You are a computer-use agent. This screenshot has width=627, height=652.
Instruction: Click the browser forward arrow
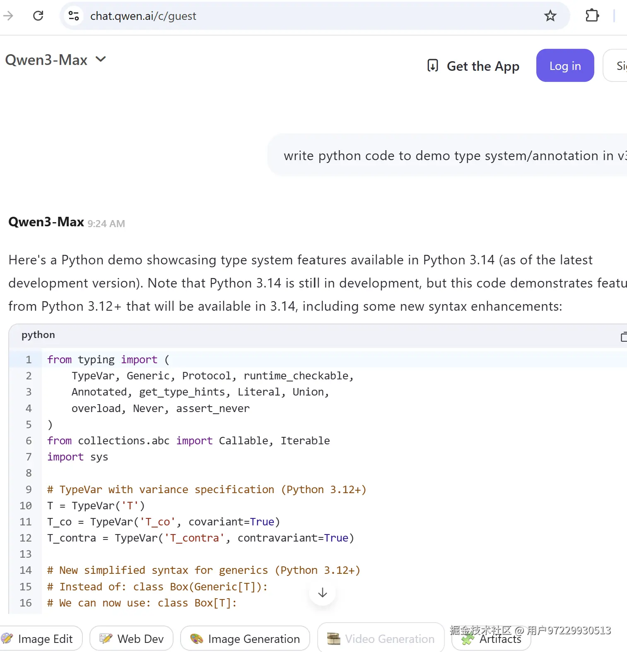pos(8,16)
